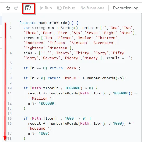
Task: Click line number 10 in gutter
Action: 10,88
